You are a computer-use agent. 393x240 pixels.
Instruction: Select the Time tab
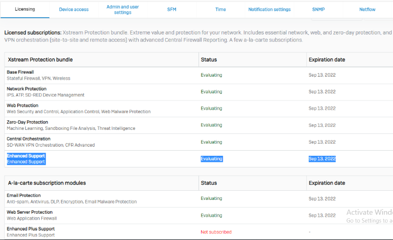[220, 10]
